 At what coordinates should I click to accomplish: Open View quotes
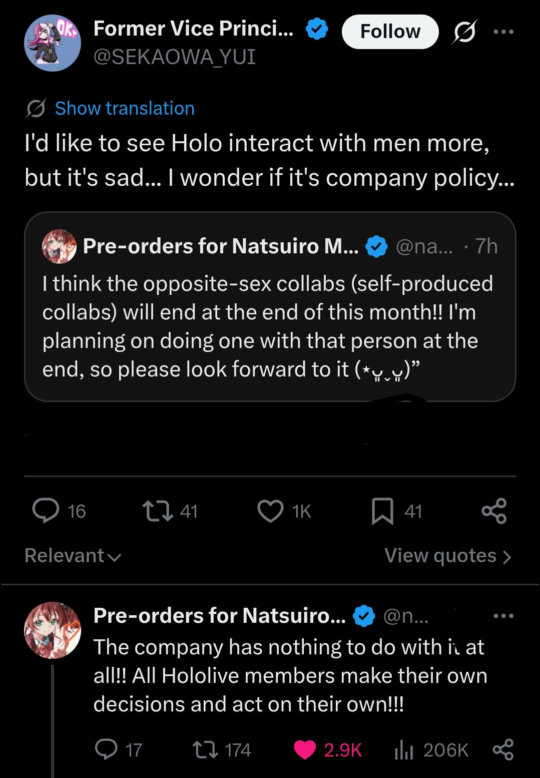[x=447, y=556]
